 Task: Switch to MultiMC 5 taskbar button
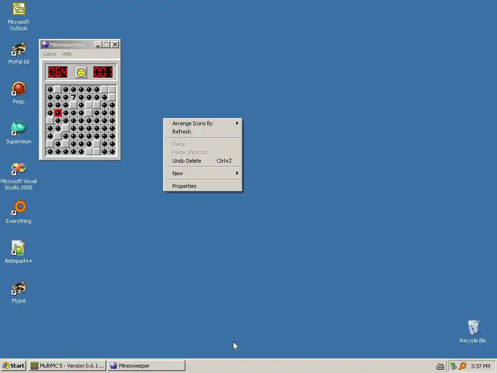tap(67, 366)
